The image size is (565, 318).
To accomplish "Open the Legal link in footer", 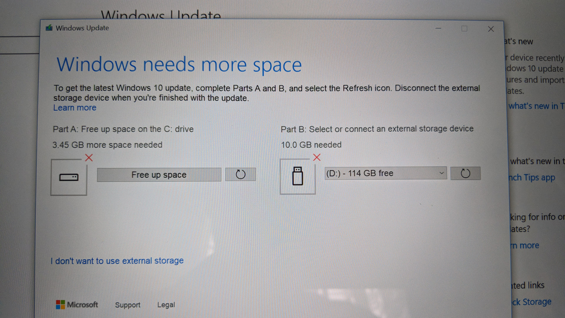I will click(x=166, y=305).
